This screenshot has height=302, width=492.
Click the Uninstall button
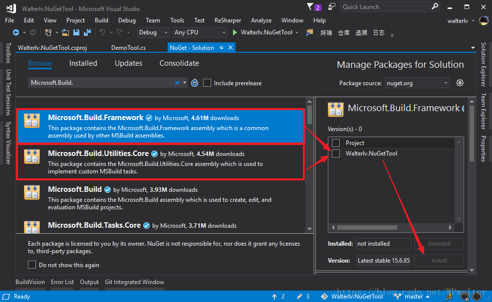tap(439, 243)
